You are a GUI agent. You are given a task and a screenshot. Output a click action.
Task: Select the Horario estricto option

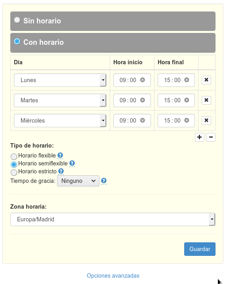pyautogui.click(x=14, y=172)
